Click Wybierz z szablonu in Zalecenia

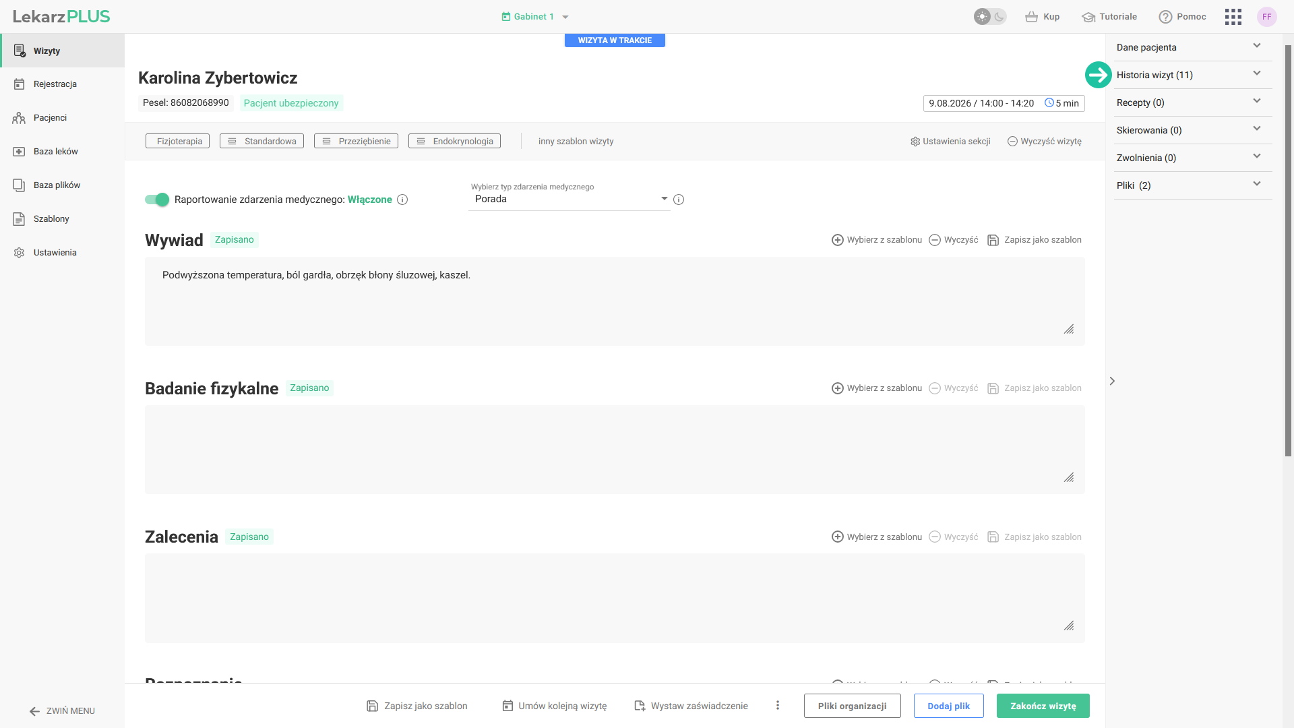pyautogui.click(x=876, y=537)
